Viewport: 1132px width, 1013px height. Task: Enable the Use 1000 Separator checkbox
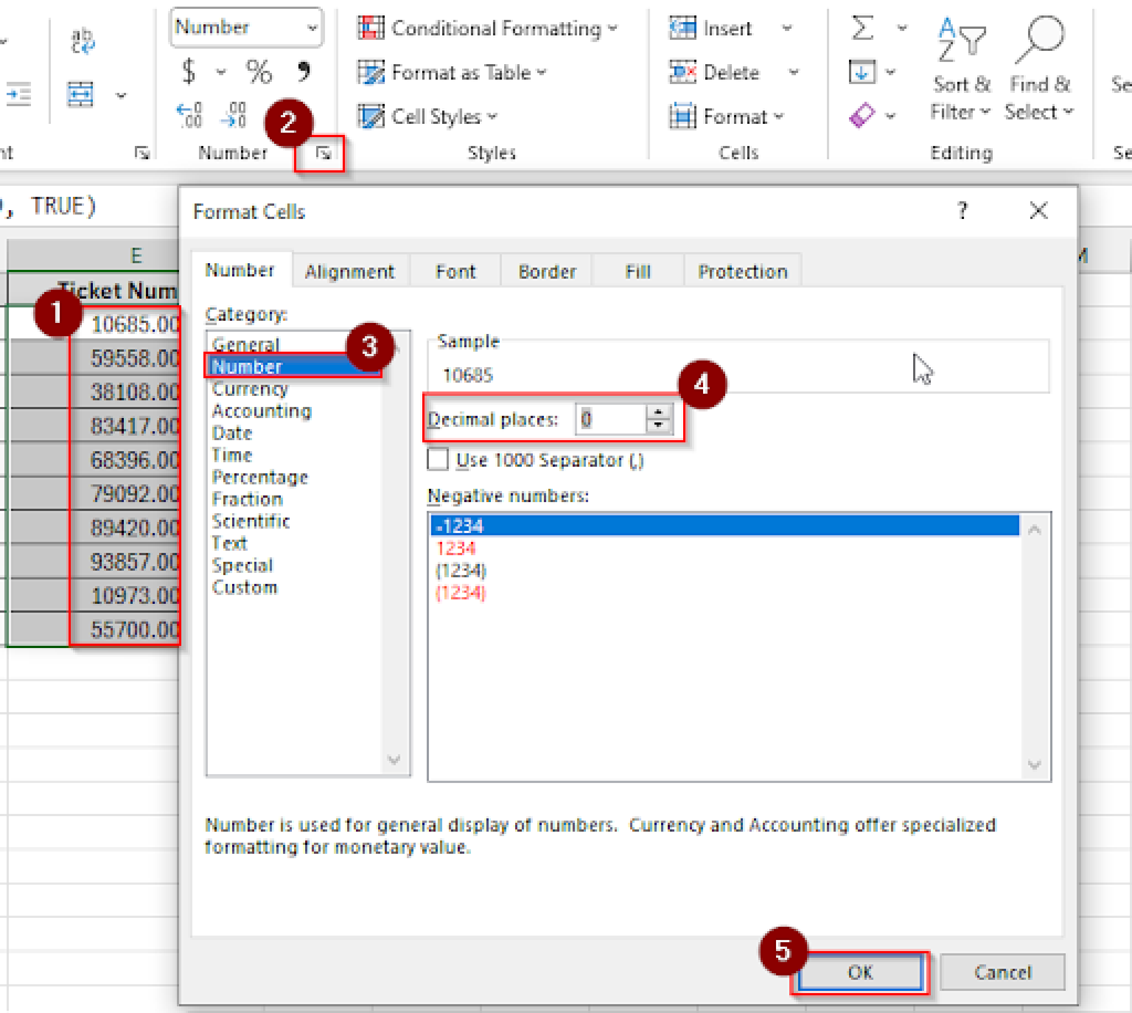pos(439,460)
